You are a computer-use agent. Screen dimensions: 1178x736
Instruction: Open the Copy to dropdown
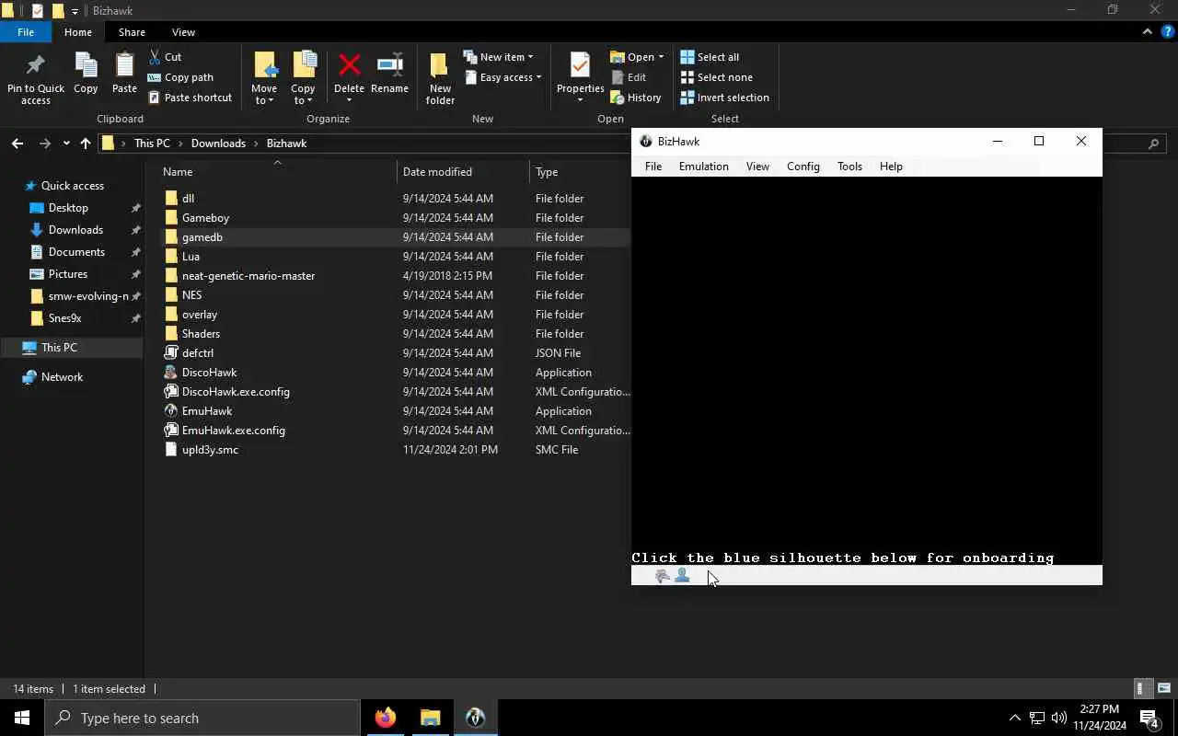click(x=303, y=78)
